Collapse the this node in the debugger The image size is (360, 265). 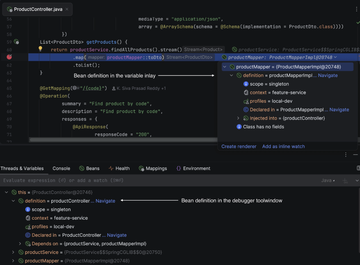6,192
